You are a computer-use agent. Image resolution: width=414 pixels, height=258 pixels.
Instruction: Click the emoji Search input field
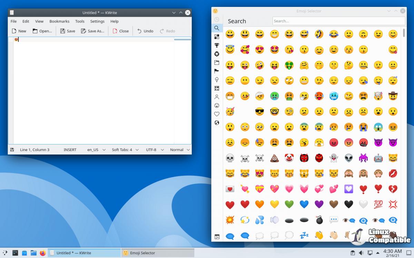click(338, 21)
